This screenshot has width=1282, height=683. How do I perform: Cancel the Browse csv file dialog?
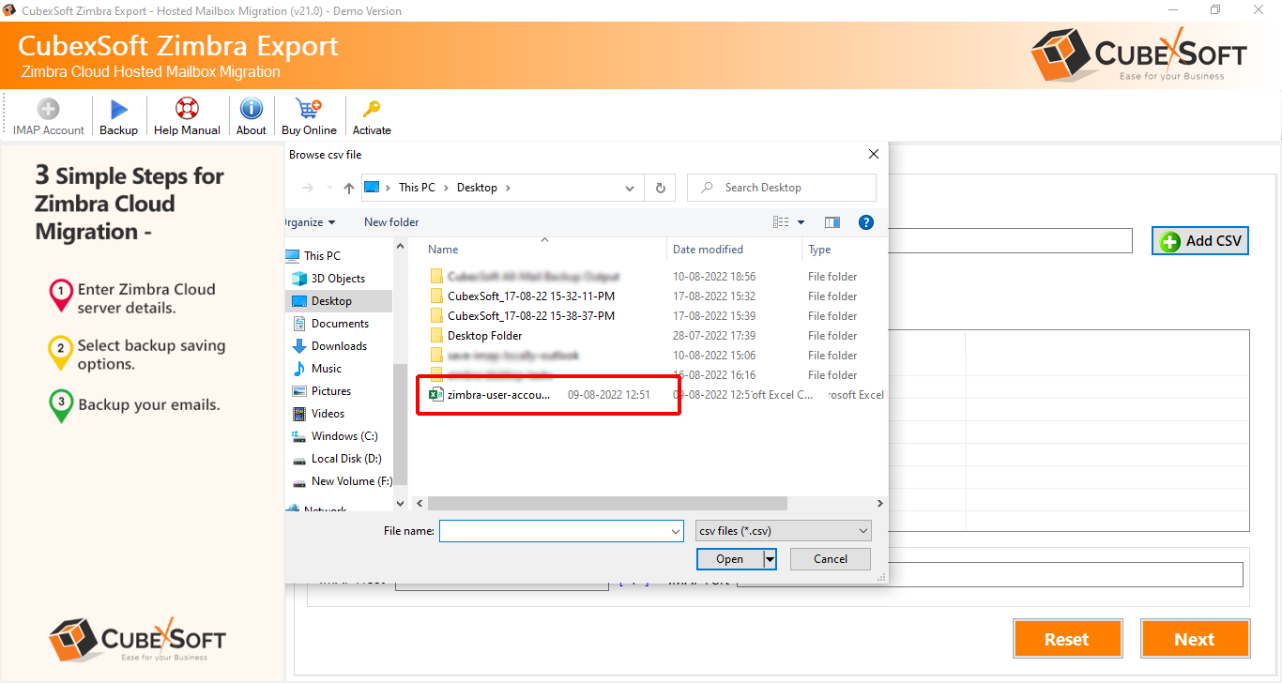pos(831,559)
